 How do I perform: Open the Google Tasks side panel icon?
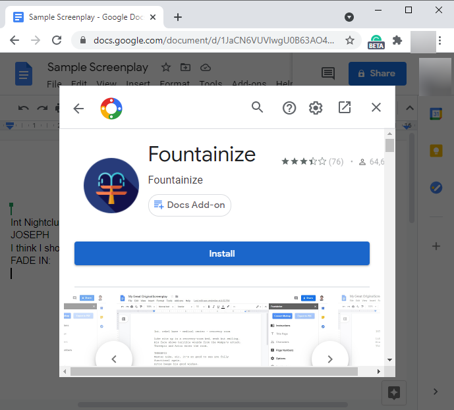click(436, 188)
